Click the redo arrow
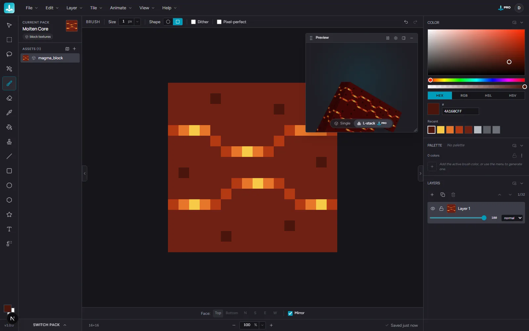 click(415, 22)
